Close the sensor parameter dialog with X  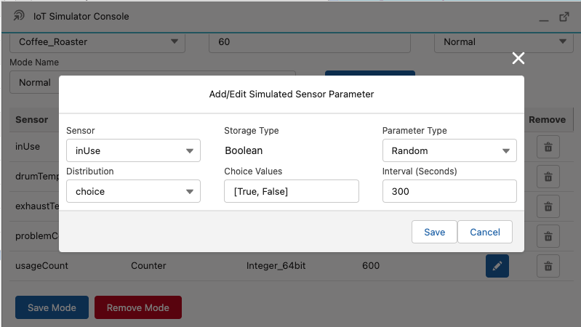[518, 58]
